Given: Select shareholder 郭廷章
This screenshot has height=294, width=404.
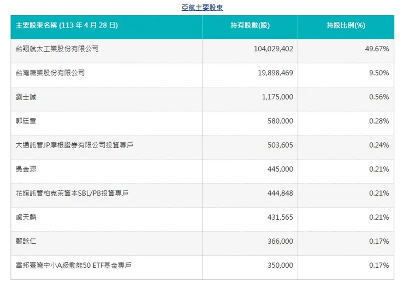Looking at the screenshot, I should 26,121.
